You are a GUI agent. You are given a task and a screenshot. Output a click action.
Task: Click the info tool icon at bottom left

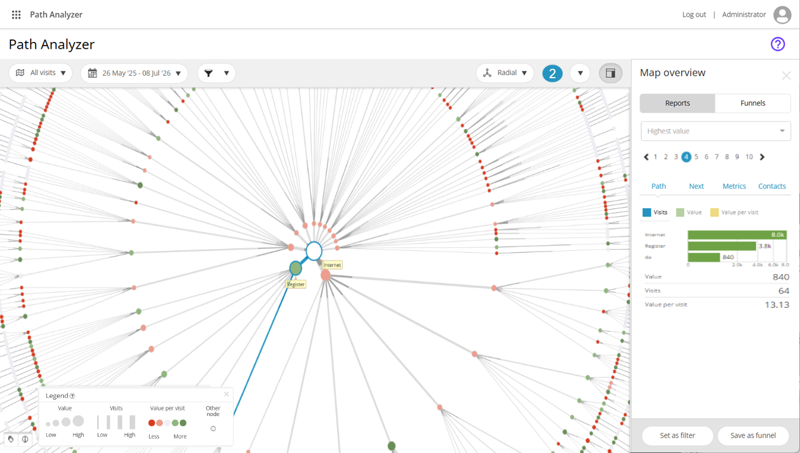[25, 439]
